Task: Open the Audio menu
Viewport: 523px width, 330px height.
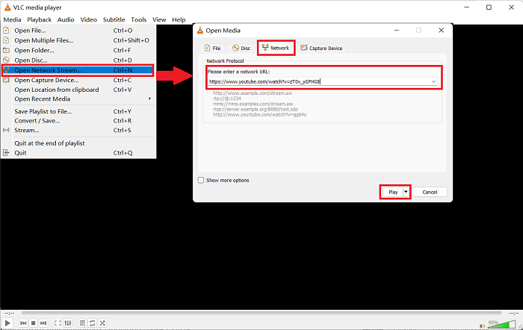Action: coord(66,19)
